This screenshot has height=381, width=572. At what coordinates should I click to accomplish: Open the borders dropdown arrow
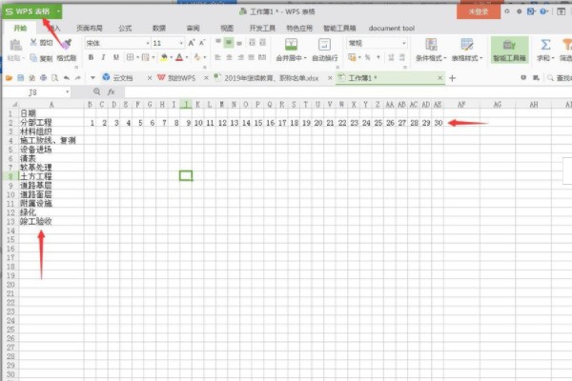point(138,57)
